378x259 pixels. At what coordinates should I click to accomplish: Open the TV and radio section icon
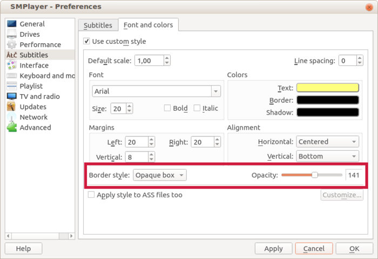click(x=11, y=96)
